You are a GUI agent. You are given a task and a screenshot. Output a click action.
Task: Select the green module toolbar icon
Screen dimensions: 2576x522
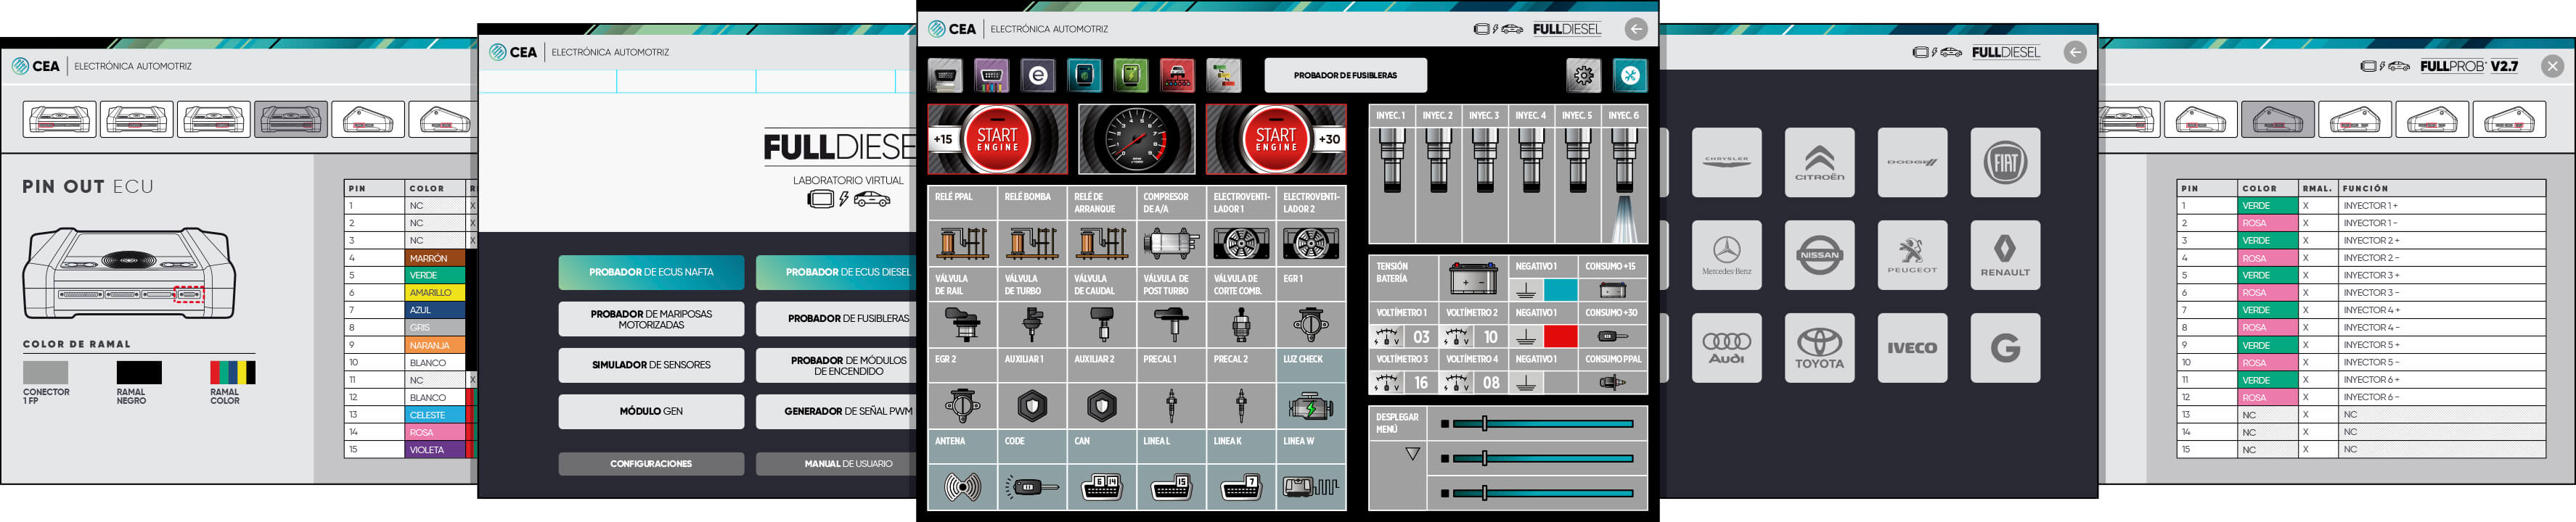(1131, 75)
